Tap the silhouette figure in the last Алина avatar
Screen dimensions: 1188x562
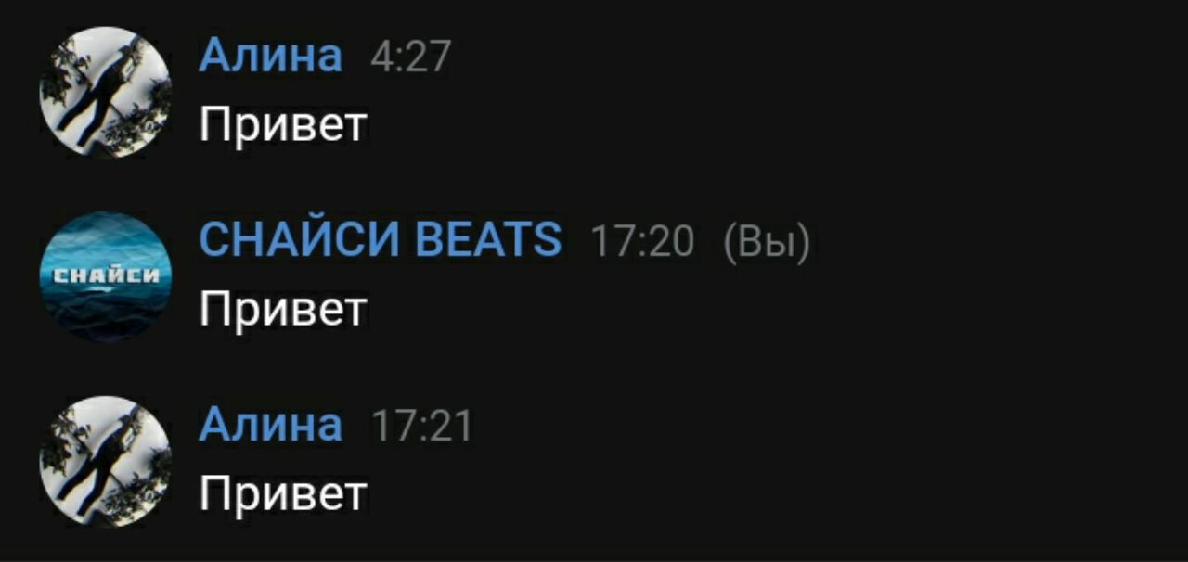(100, 458)
